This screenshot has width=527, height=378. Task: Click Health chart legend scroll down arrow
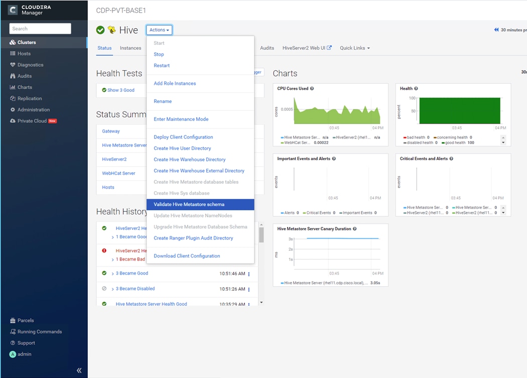pyautogui.click(x=503, y=143)
